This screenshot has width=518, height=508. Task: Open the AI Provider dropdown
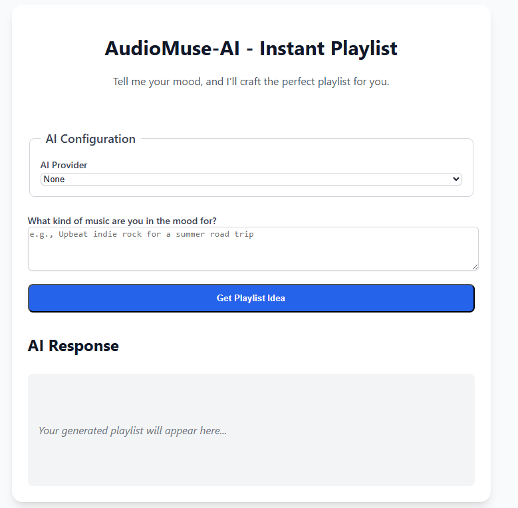[251, 179]
